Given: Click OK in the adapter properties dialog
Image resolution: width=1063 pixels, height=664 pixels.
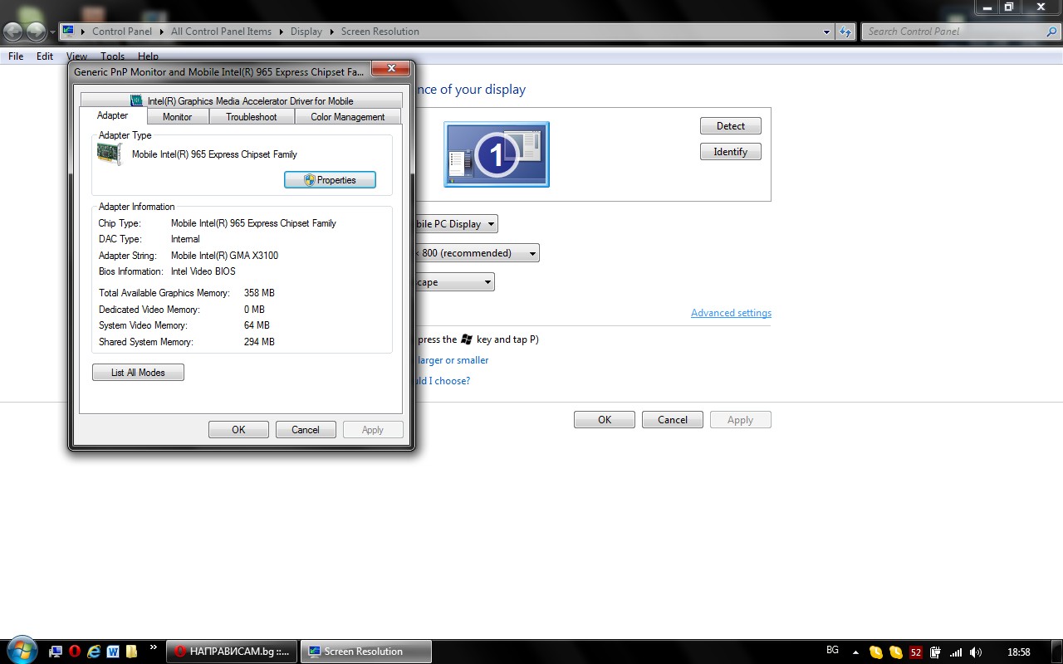Looking at the screenshot, I should 238,430.
